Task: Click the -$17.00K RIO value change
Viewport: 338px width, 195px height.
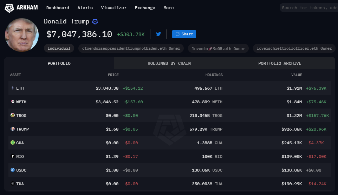Action: click(316, 156)
